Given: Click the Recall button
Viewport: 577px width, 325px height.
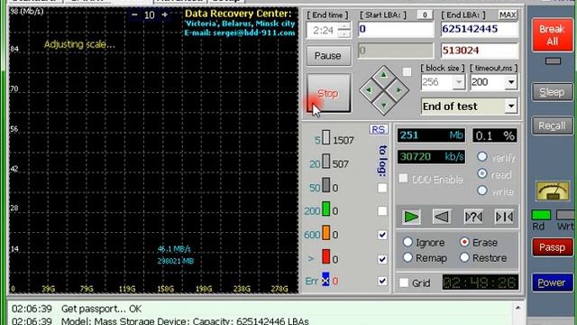Looking at the screenshot, I should pos(552,126).
